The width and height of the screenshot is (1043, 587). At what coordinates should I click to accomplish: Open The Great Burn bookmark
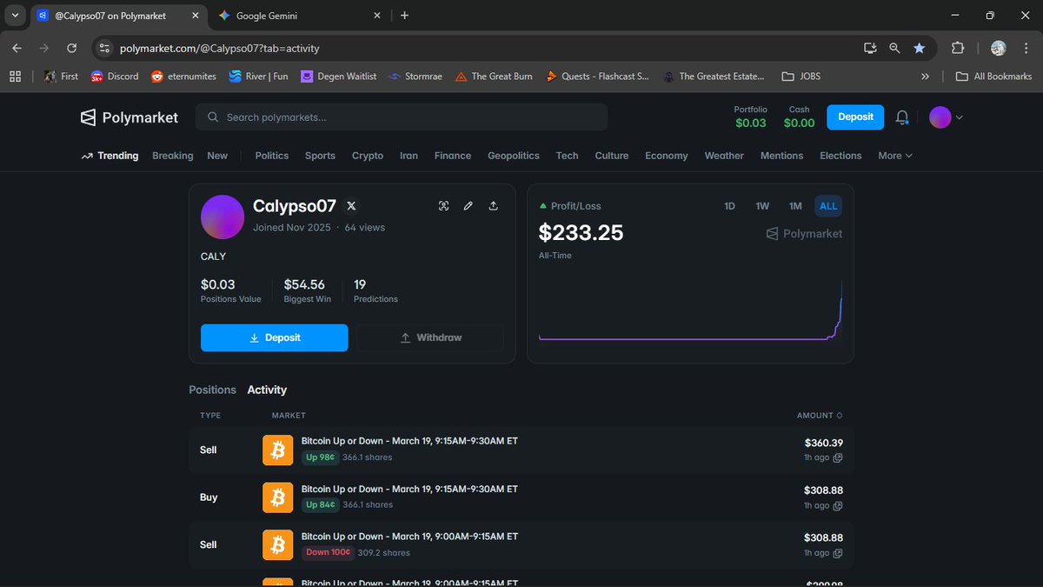pyautogui.click(x=494, y=77)
